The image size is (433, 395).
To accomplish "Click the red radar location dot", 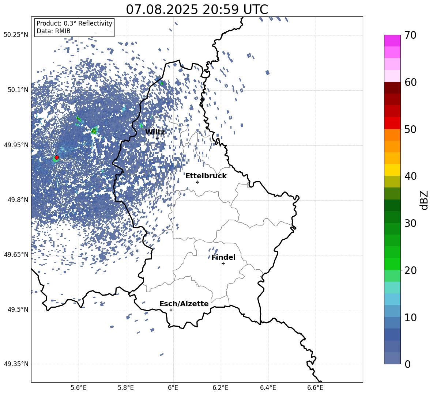I will coord(57,157).
